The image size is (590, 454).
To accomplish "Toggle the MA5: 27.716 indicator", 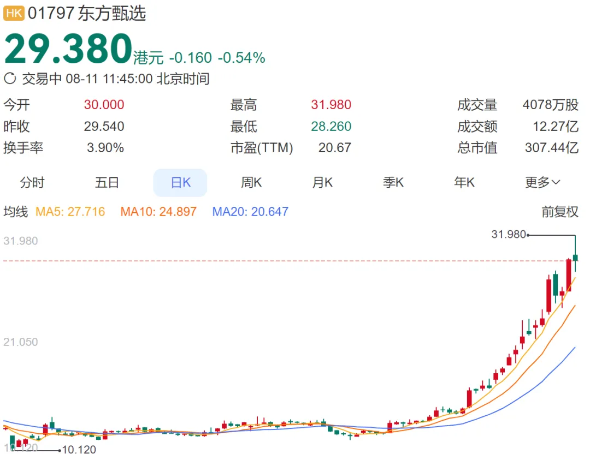I will coord(70,212).
